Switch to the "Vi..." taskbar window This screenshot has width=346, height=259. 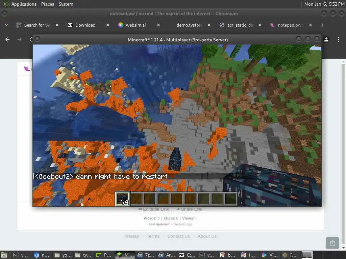pos(270,255)
